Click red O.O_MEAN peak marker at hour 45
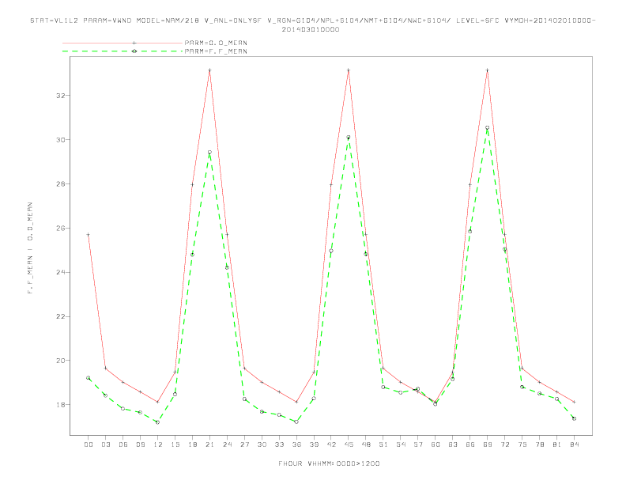The height and width of the screenshot is (484, 626). (349, 70)
